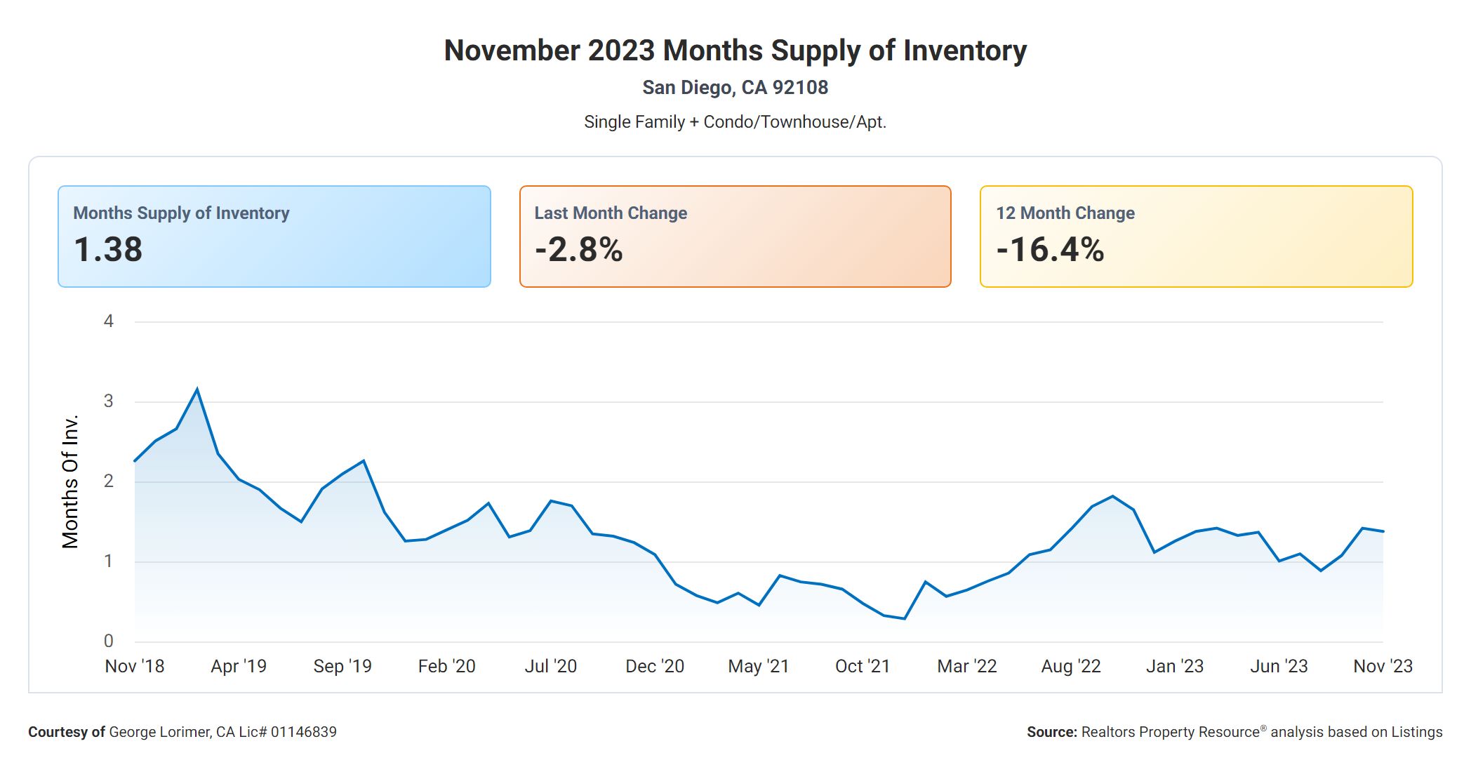The image size is (1471, 772).
Task: Click the Months Supply of Inventory card
Action: pos(274,237)
